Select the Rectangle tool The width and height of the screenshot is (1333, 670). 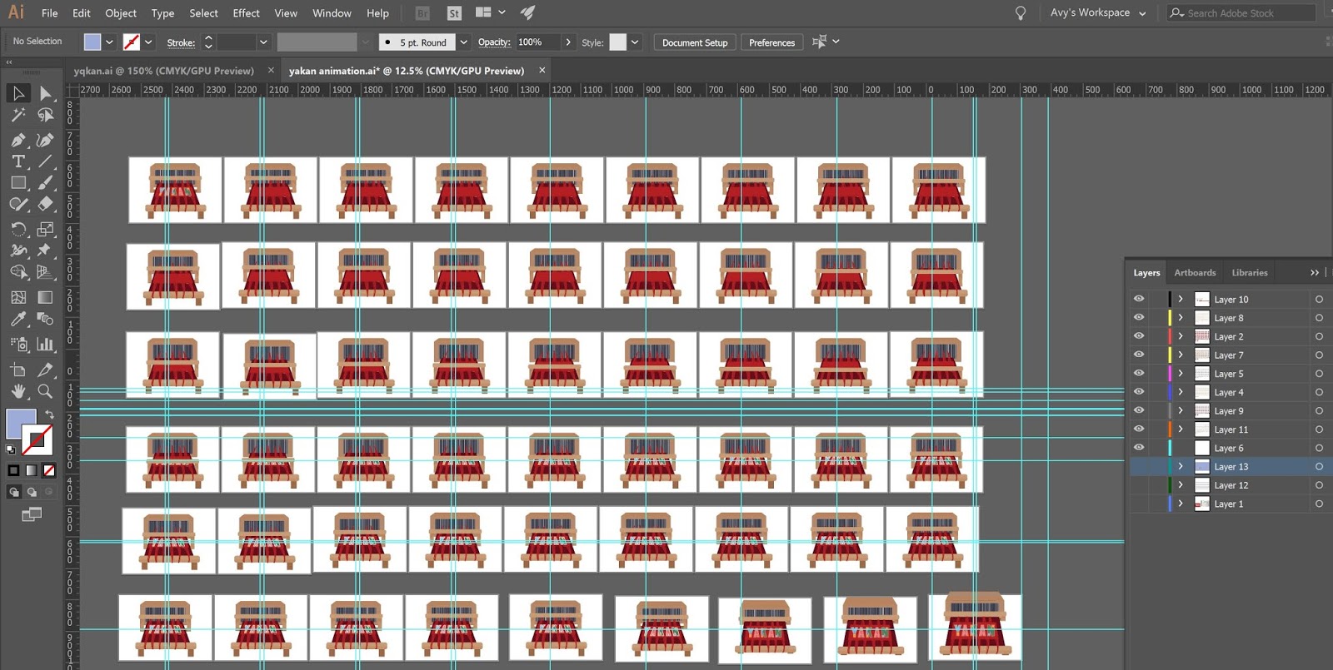coord(18,182)
